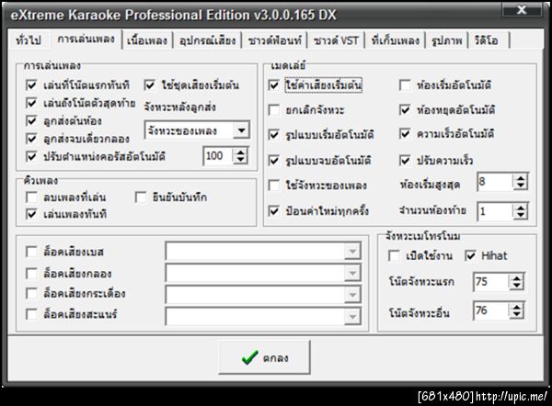Screen dimensions: 552x406
Task: Enable ใช้จังหวะของเพลง checkbox
Action: (273, 186)
